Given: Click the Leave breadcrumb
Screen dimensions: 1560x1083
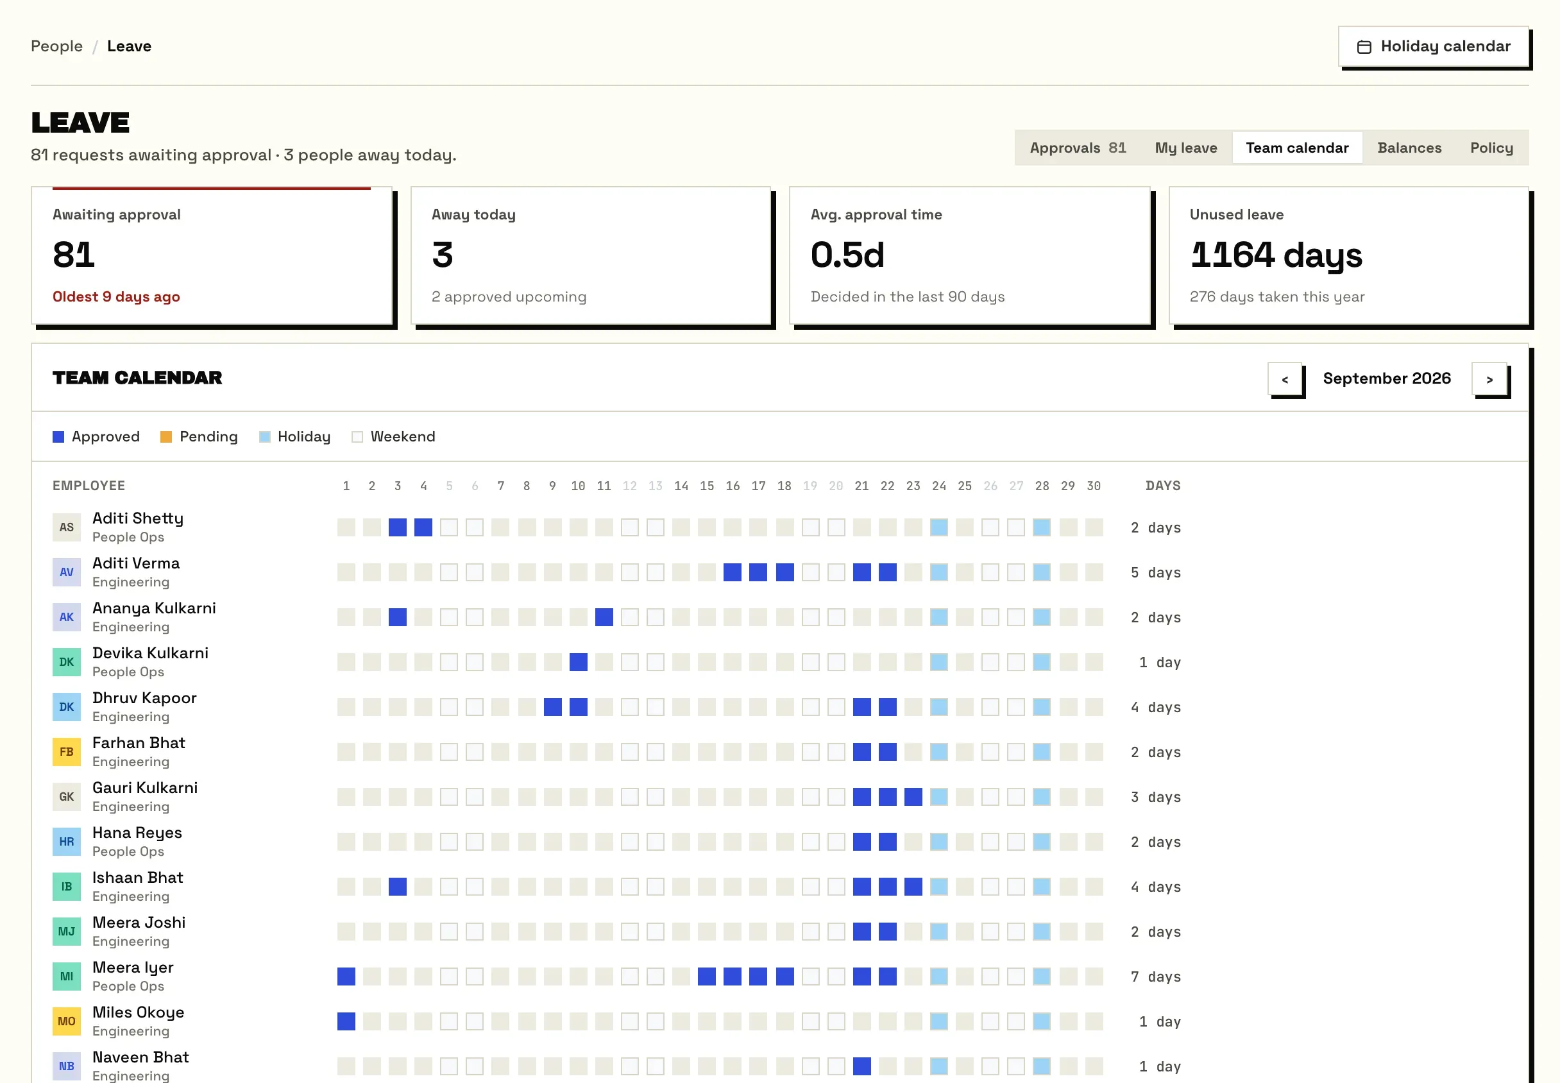Looking at the screenshot, I should (x=129, y=46).
